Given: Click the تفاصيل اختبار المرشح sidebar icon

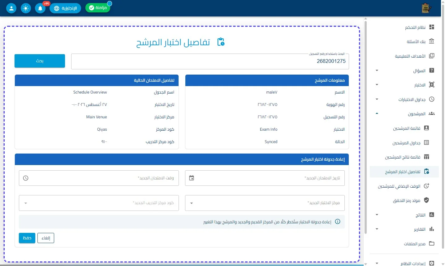Looking at the screenshot, I should click(x=426, y=172).
